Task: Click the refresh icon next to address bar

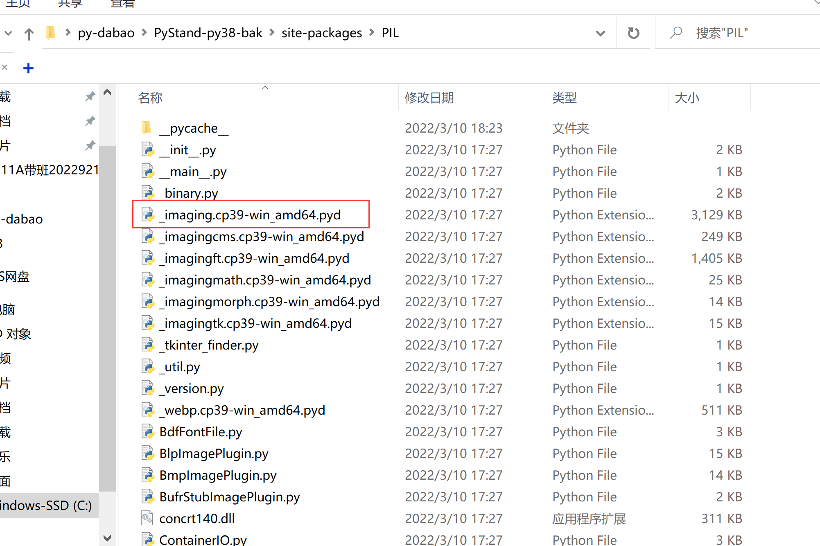Action: [633, 33]
